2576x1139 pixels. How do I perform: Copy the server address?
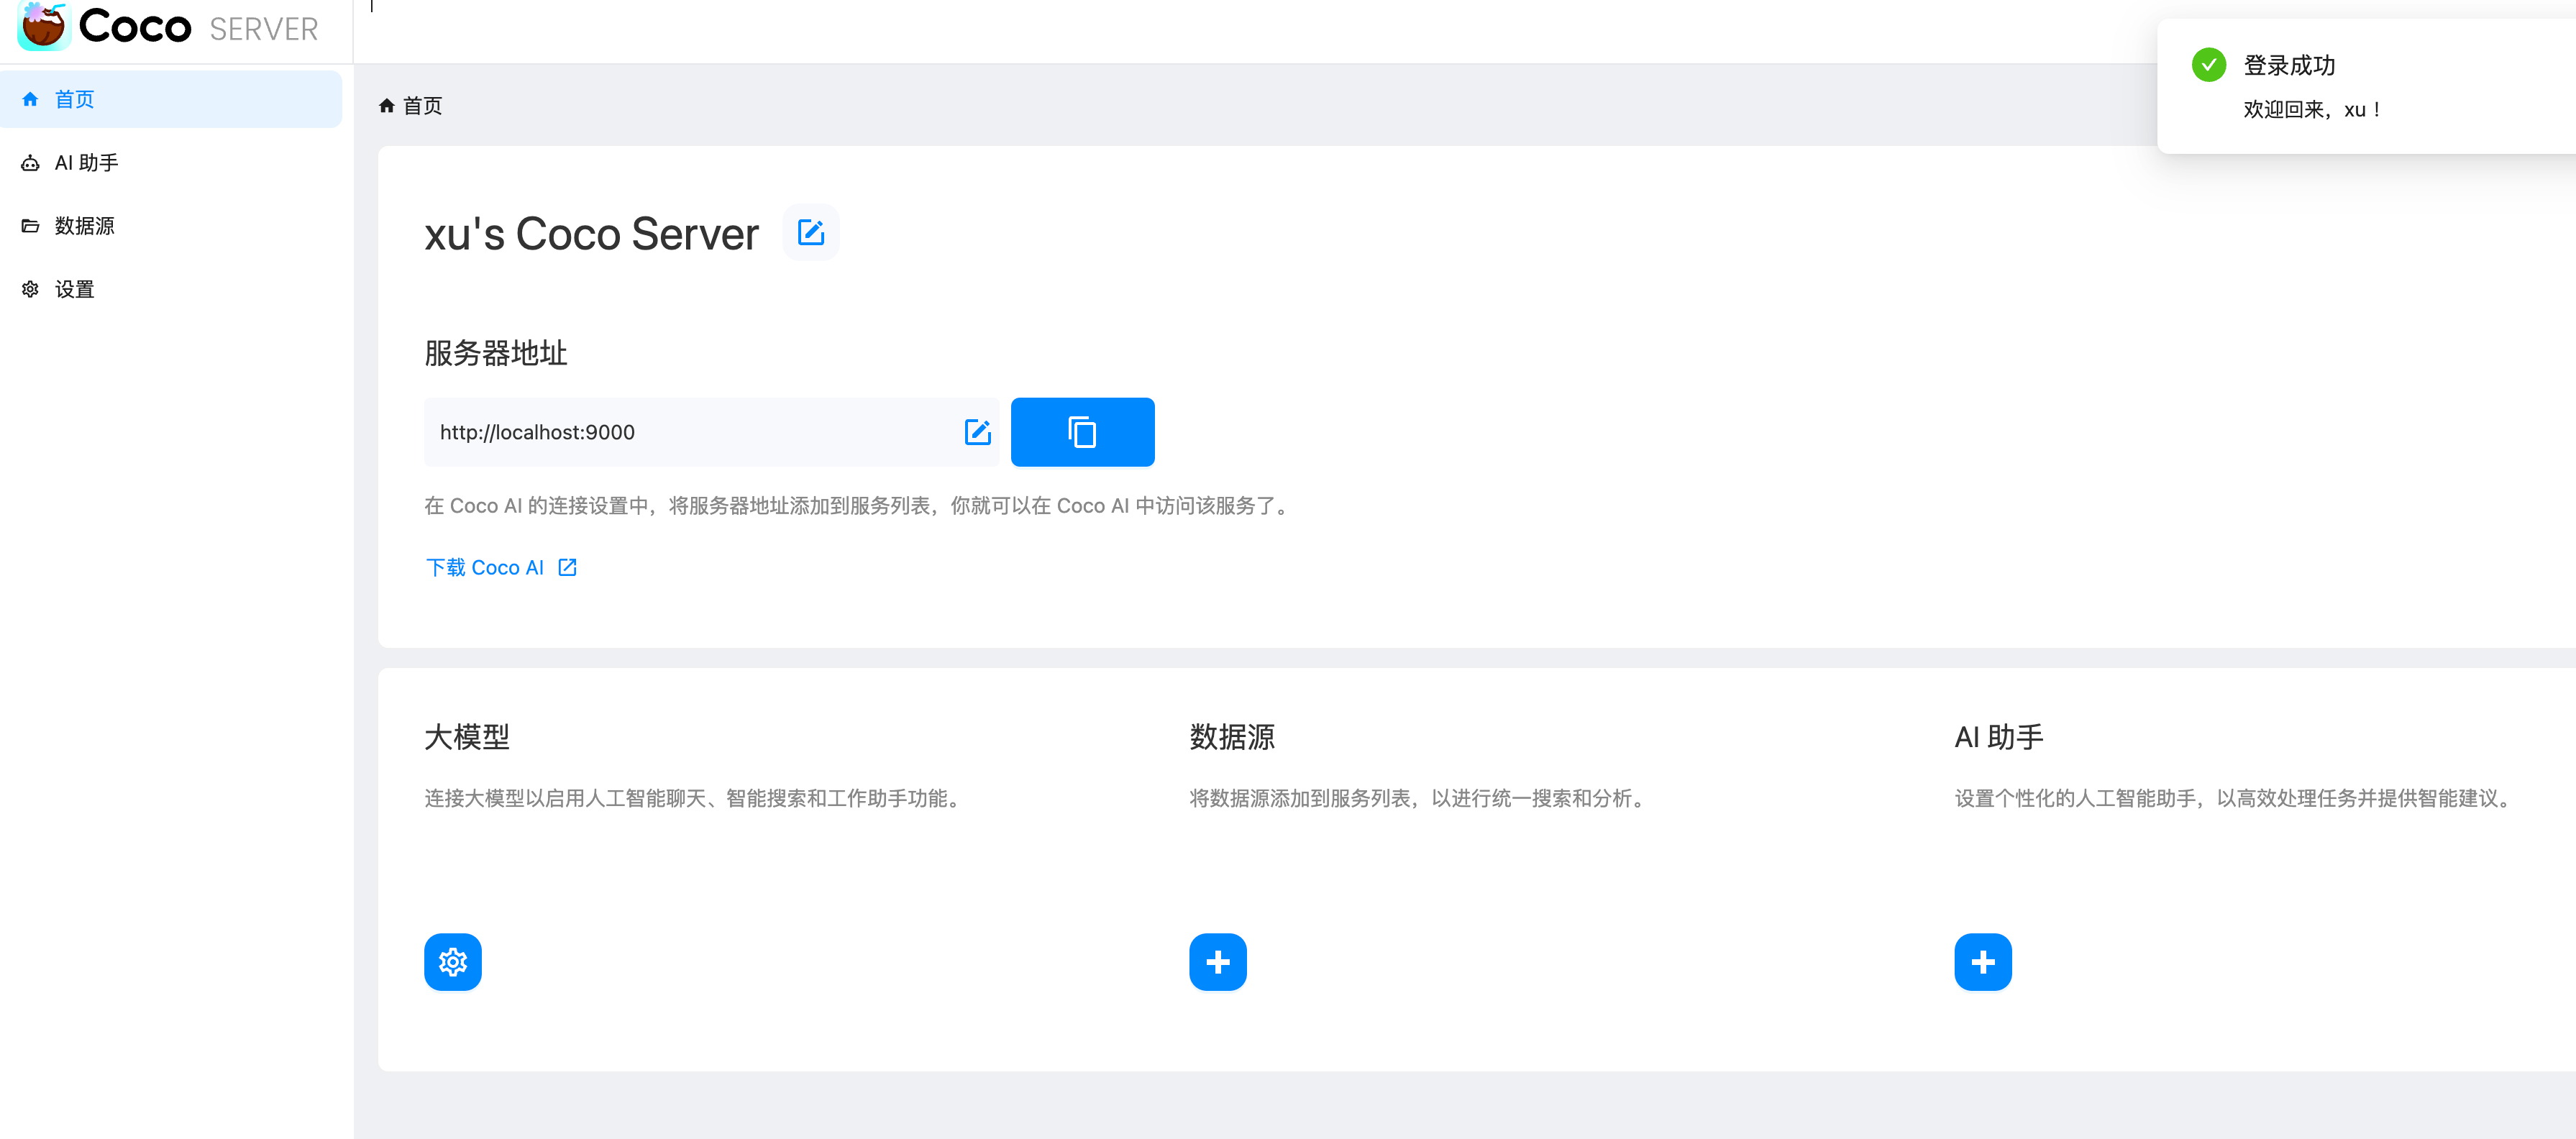tap(1082, 432)
